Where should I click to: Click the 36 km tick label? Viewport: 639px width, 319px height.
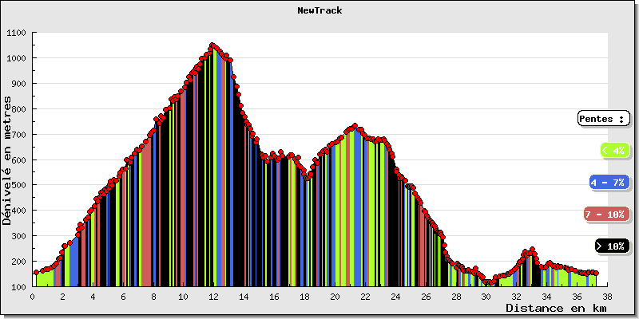(577, 297)
